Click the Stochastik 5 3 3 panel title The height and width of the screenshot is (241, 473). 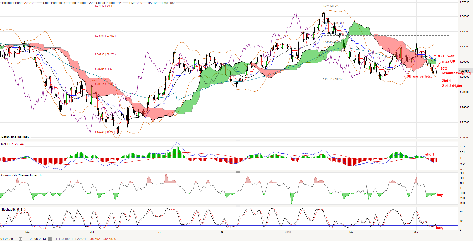pyautogui.click(x=13, y=210)
